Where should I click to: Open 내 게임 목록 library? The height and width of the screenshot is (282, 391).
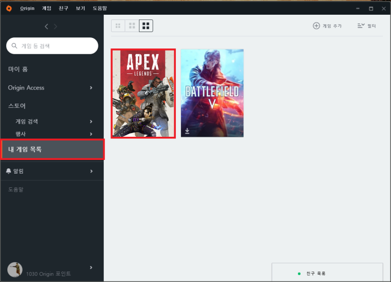point(52,149)
